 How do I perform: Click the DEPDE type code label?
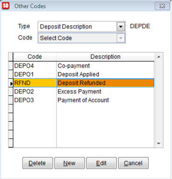(x=140, y=26)
